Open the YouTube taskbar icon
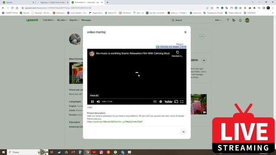 94,152
